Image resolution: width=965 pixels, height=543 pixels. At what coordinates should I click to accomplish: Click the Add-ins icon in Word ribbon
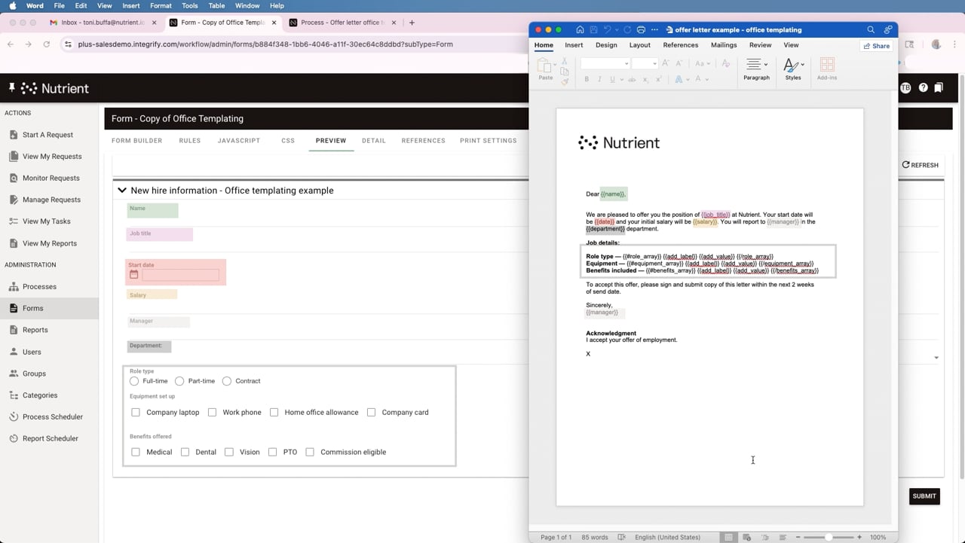827,65
